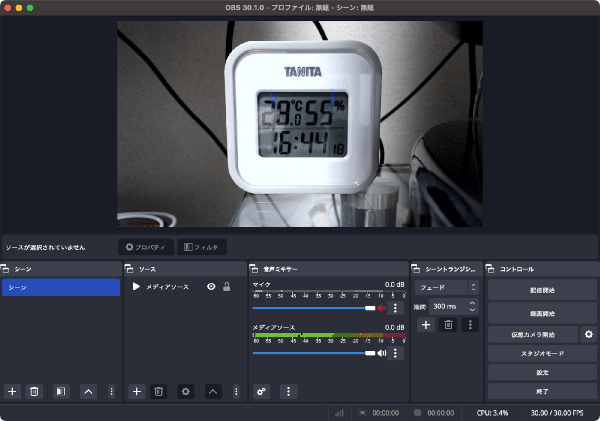Click network signal status icon

pyautogui.click(x=340, y=413)
